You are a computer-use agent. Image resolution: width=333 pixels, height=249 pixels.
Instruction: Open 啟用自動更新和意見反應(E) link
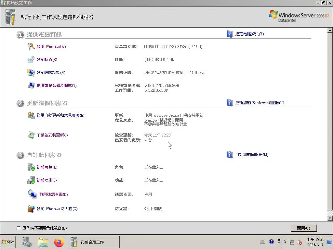60,115
